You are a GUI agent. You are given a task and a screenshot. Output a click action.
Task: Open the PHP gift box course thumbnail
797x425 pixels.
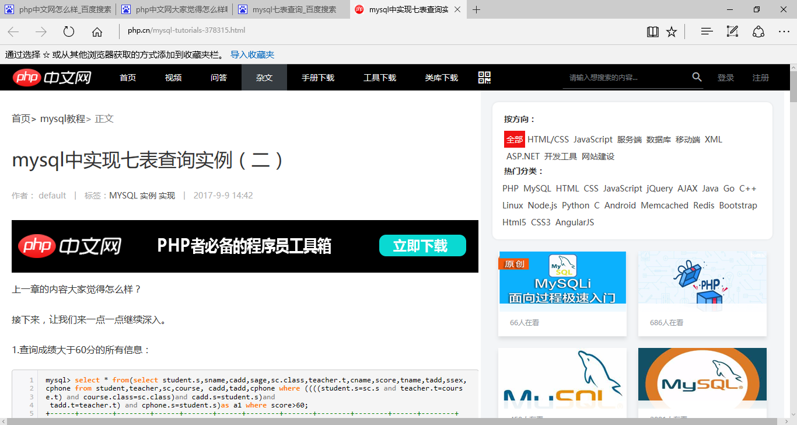click(702, 278)
